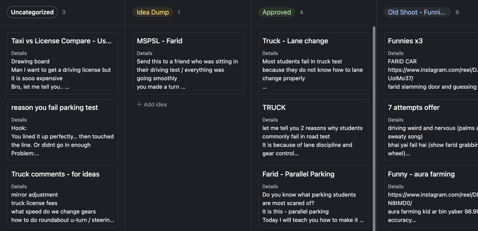Image resolution: width=478 pixels, height=231 pixels.
Task: Open the Funnies x3 card title
Action: pos(405,41)
